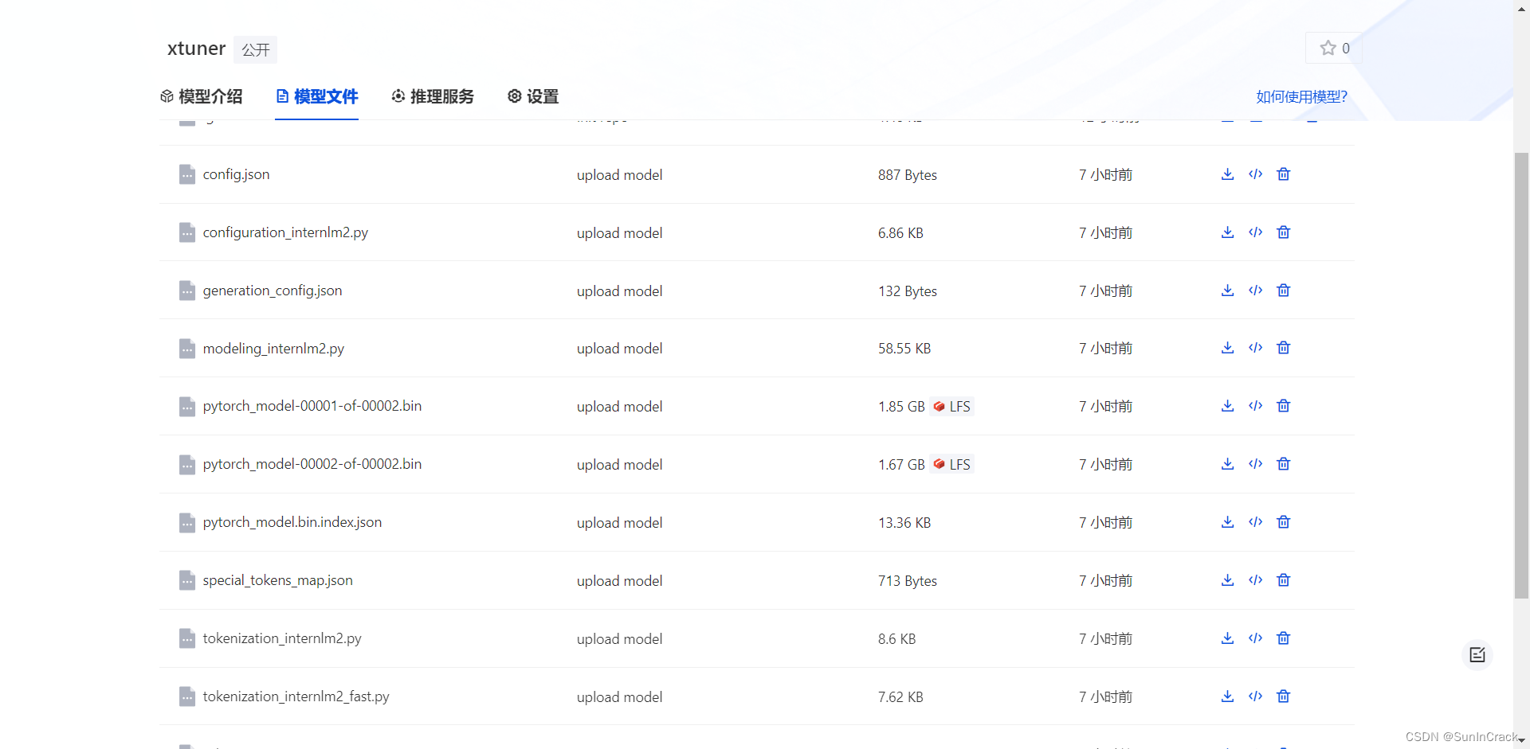
Task: Delete modeling_internlm2.py
Action: (x=1284, y=348)
